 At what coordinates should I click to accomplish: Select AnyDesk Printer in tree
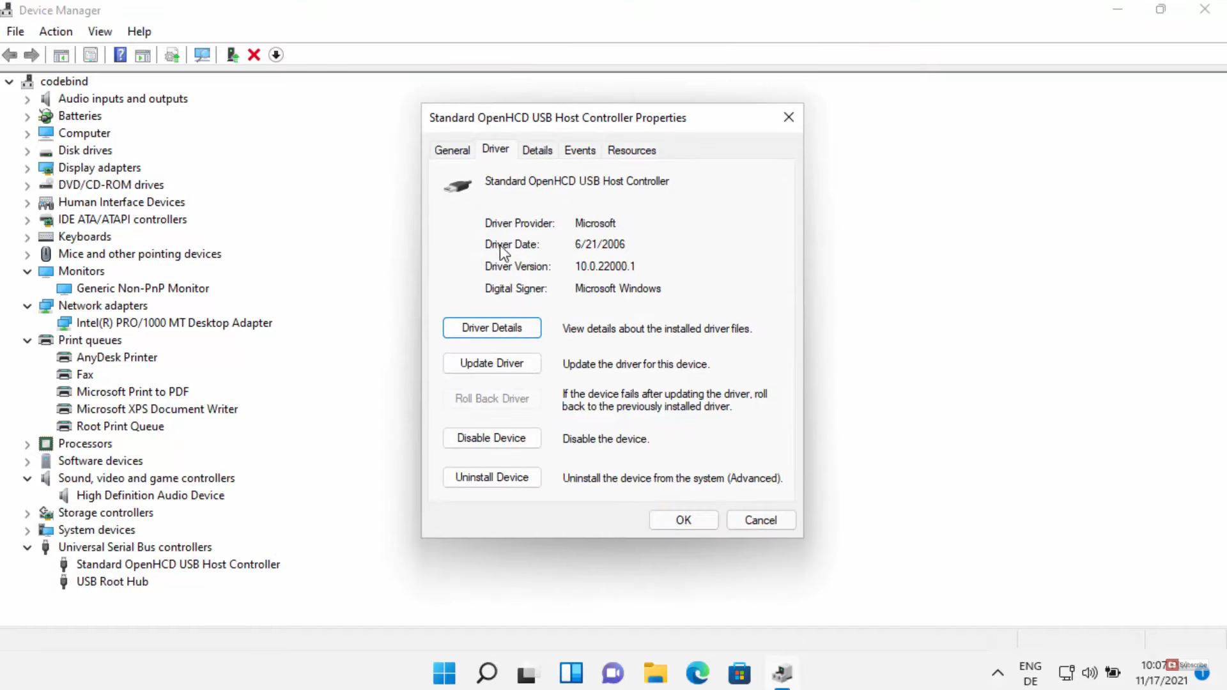[116, 357]
